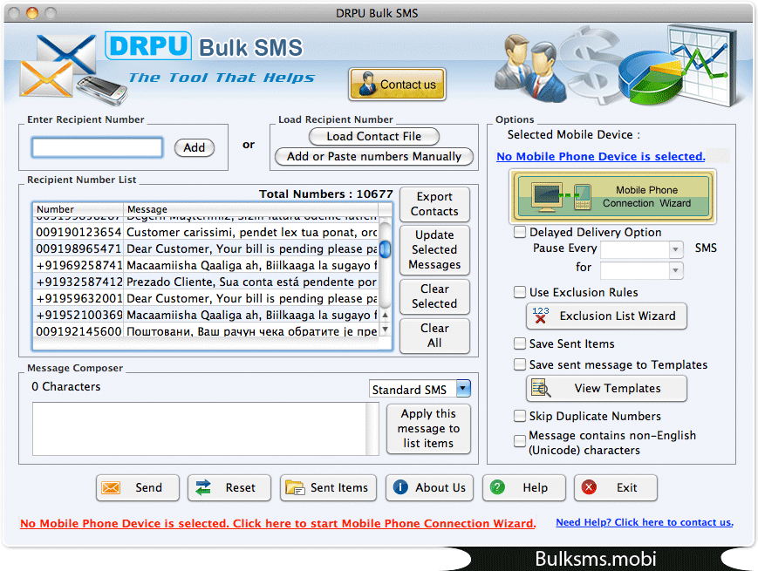758x571 pixels.
Task: Click the envelopes and phone logo
Action: 72,70
